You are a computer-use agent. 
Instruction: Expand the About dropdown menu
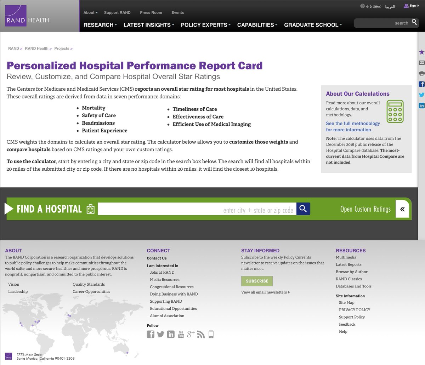click(90, 12)
